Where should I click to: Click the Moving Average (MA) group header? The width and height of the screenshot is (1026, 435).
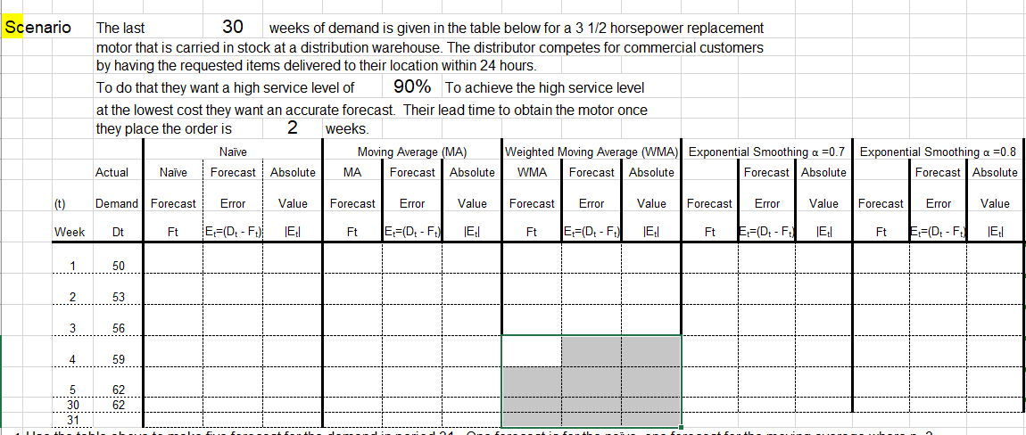[411, 152]
